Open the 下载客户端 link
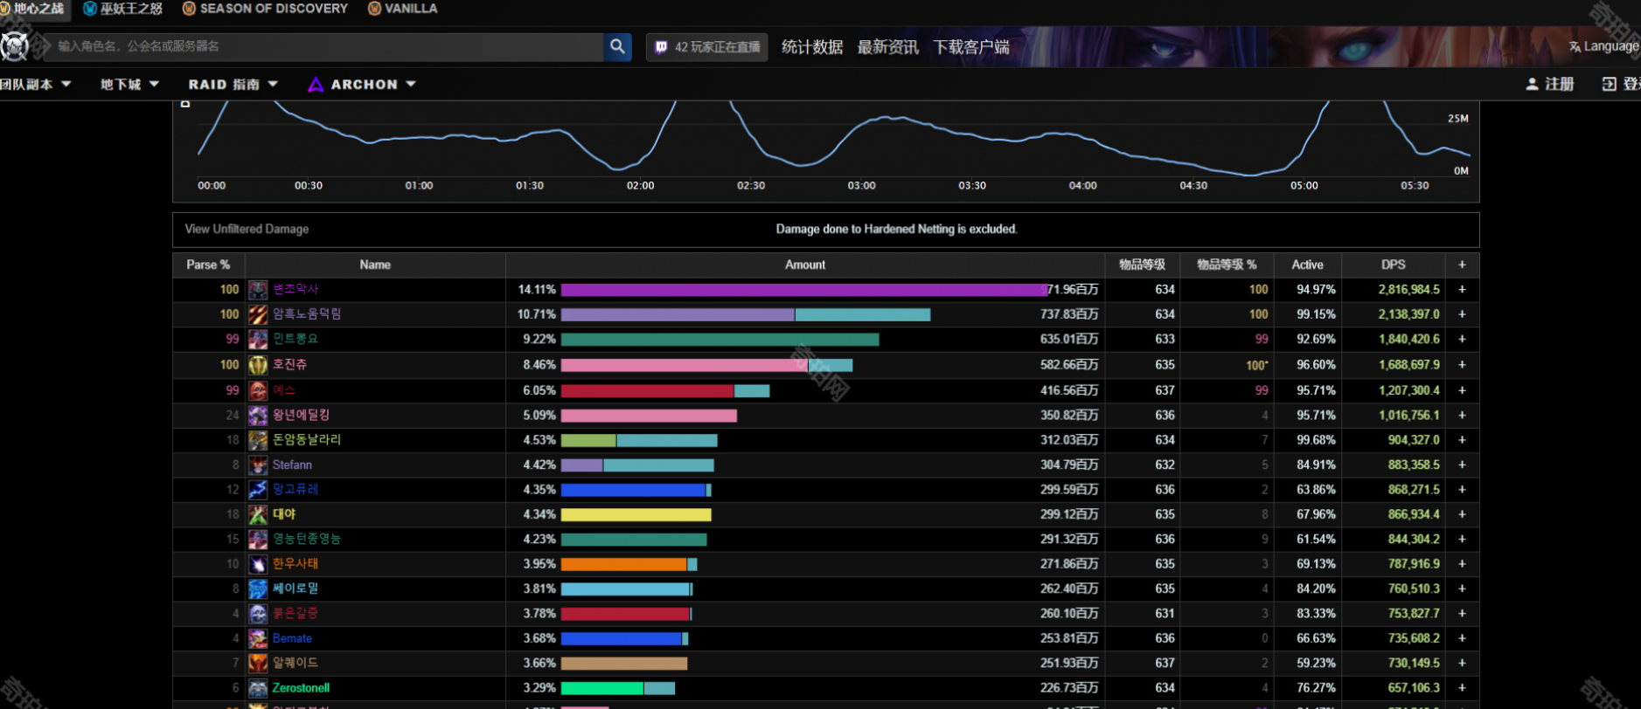Viewport: 1641px width, 709px height. point(970,47)
